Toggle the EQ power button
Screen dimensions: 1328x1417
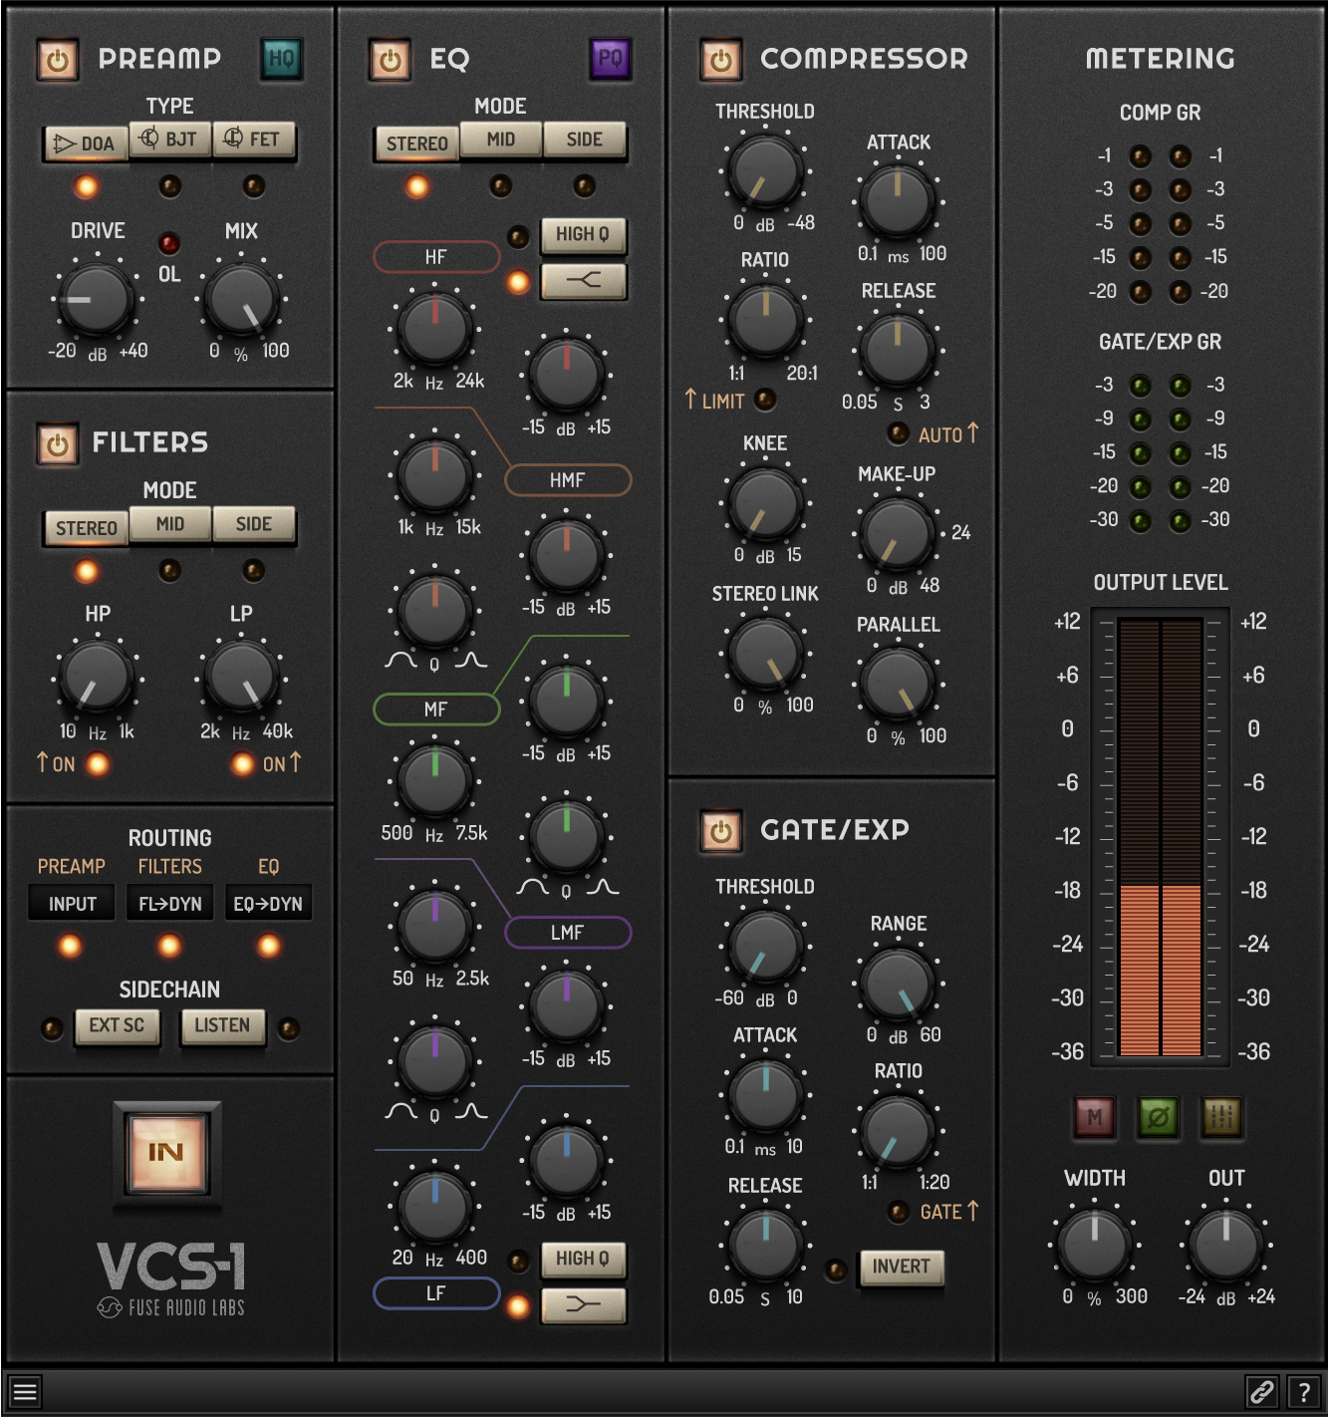pyautogui.click(x=390, y=60)
